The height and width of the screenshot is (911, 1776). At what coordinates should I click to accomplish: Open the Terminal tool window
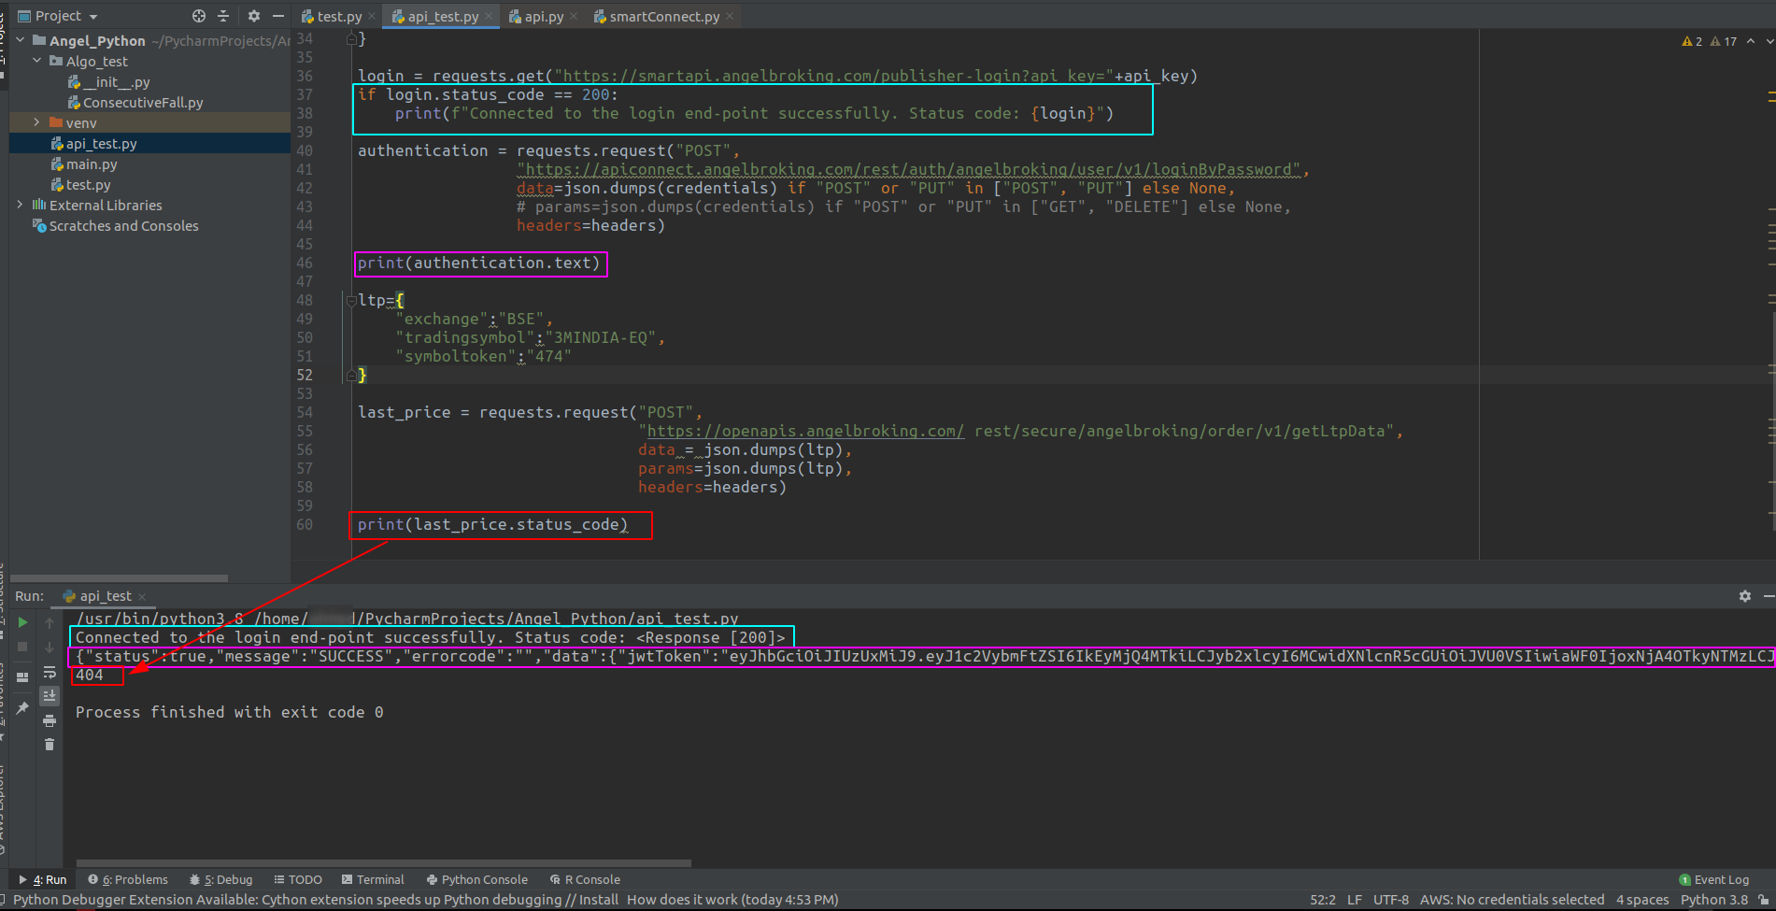tap(373, 879)
